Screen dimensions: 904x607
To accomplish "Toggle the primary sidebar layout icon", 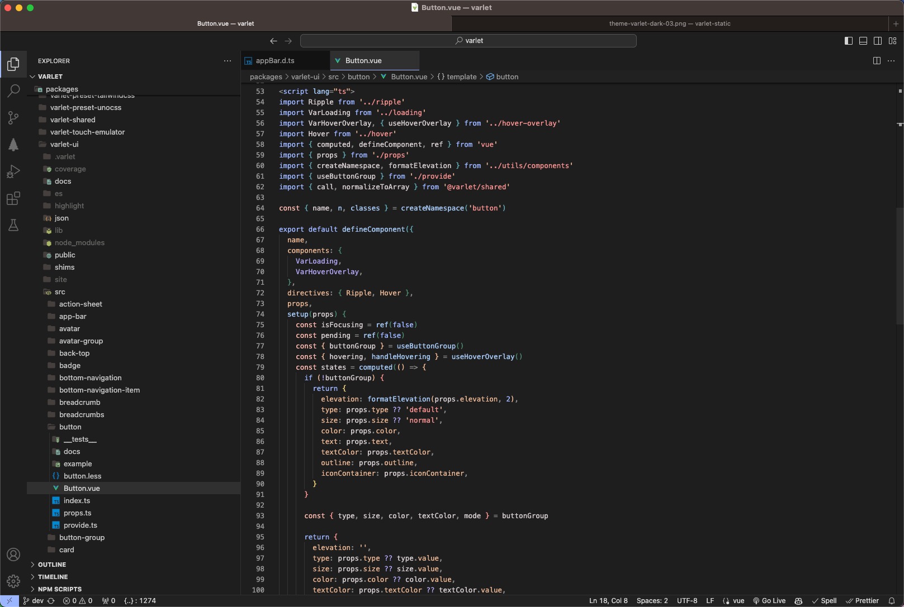I will tap(849, 41).
